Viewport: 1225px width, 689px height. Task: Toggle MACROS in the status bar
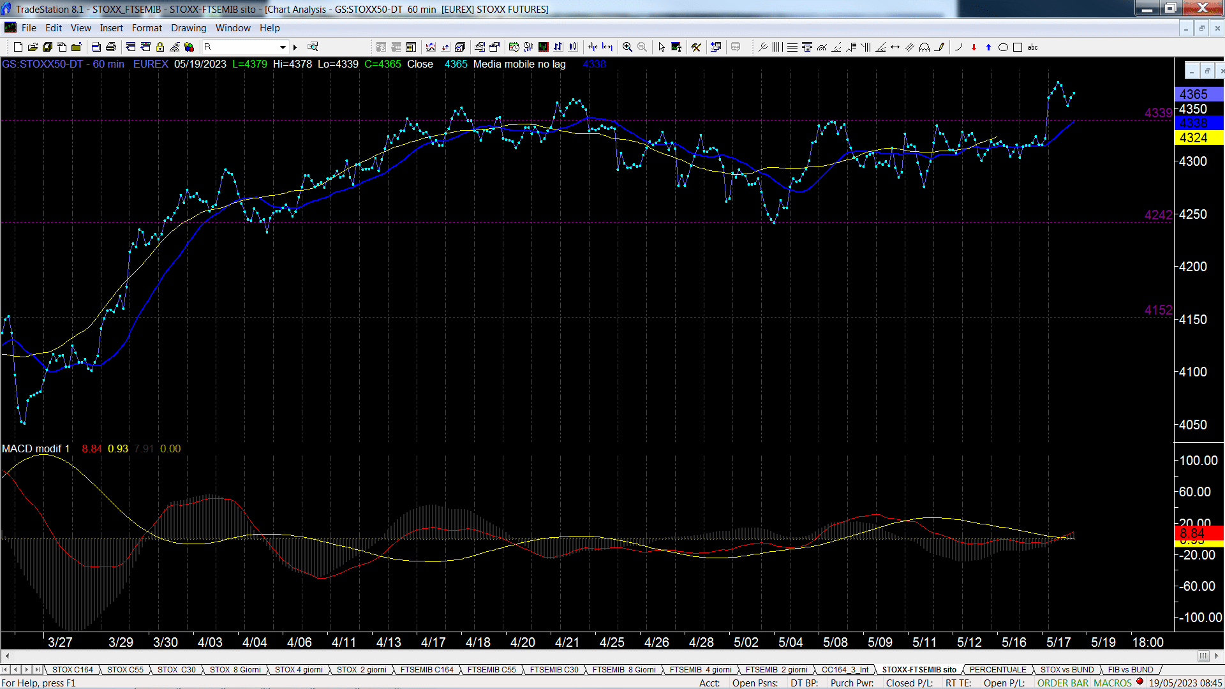(1113, 683)
